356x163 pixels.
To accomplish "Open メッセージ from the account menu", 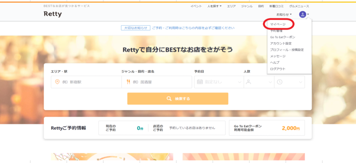I will pos(278,56).
